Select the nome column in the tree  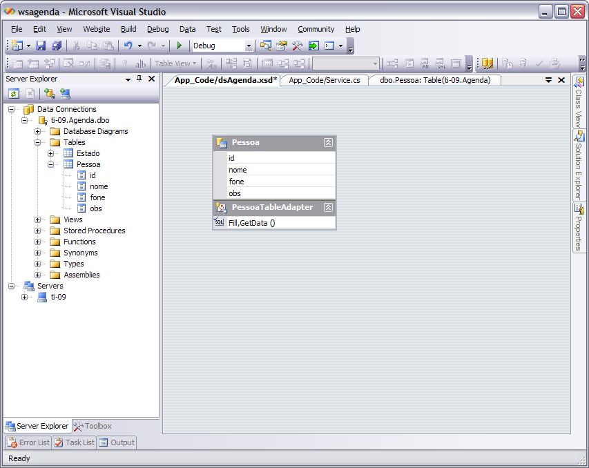[x=99, y=186]
